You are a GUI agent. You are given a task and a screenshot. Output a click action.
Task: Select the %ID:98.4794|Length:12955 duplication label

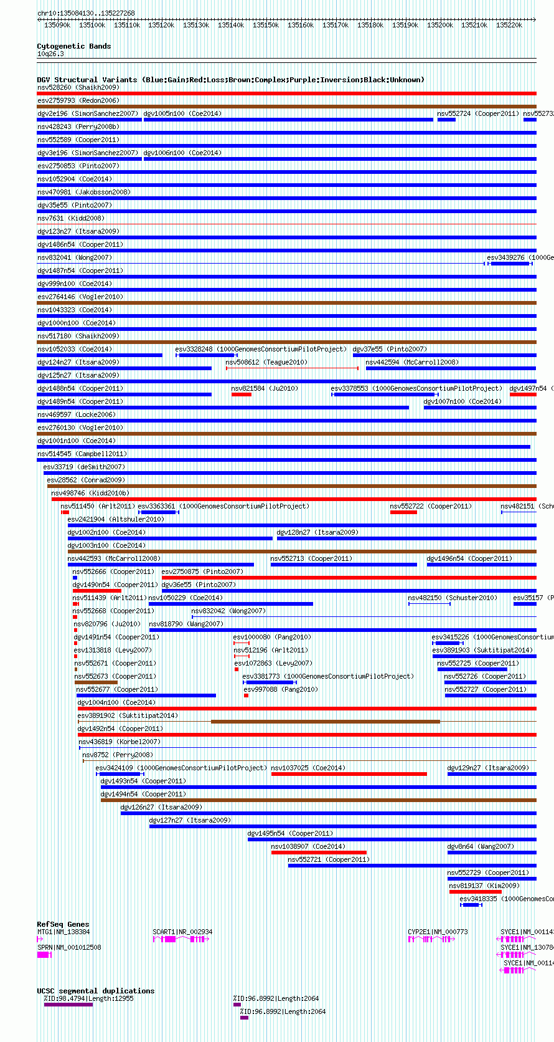click(x=88, y=998)
